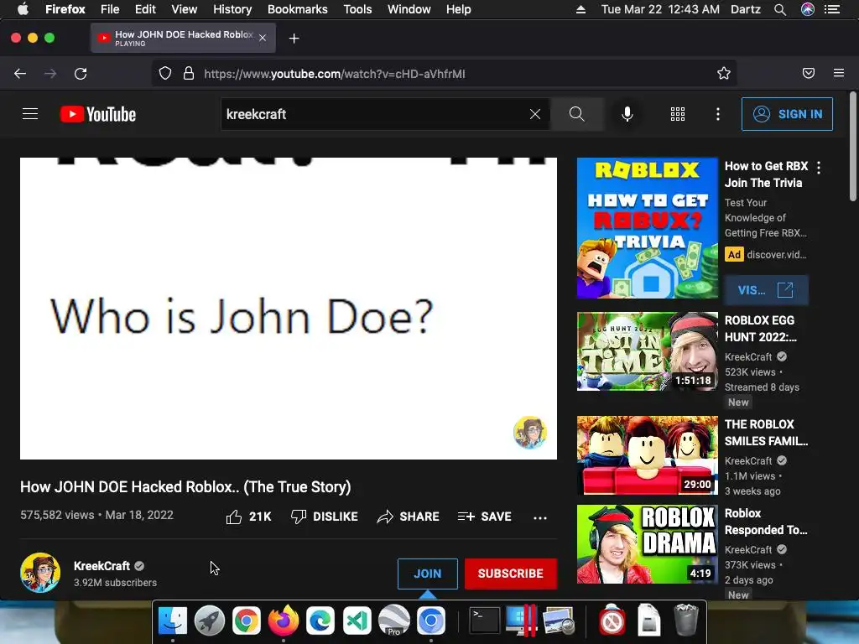Click the ROBLOX EGG HUNT 2022 title
The width and height of the screenshot is (859, 644).
[x=760, y=329]
